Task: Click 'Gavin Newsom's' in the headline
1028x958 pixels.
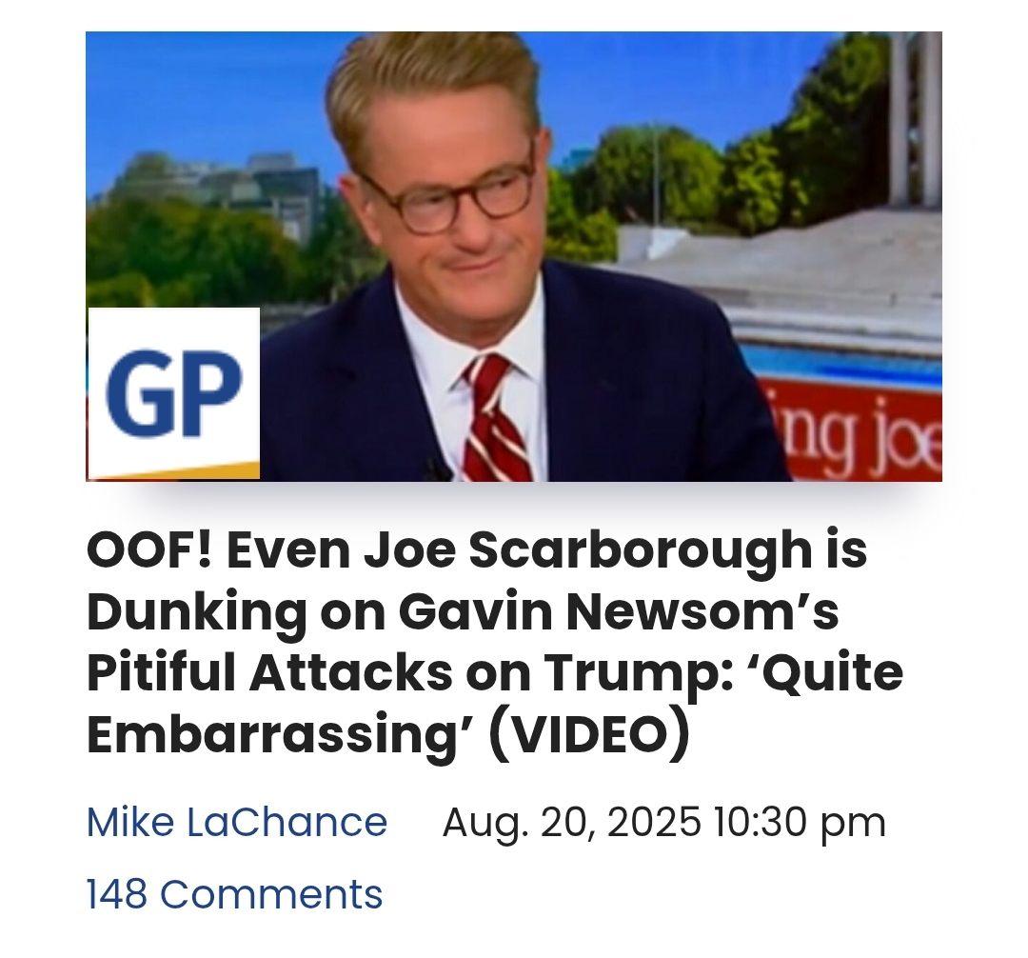Action: coord(619,611)
